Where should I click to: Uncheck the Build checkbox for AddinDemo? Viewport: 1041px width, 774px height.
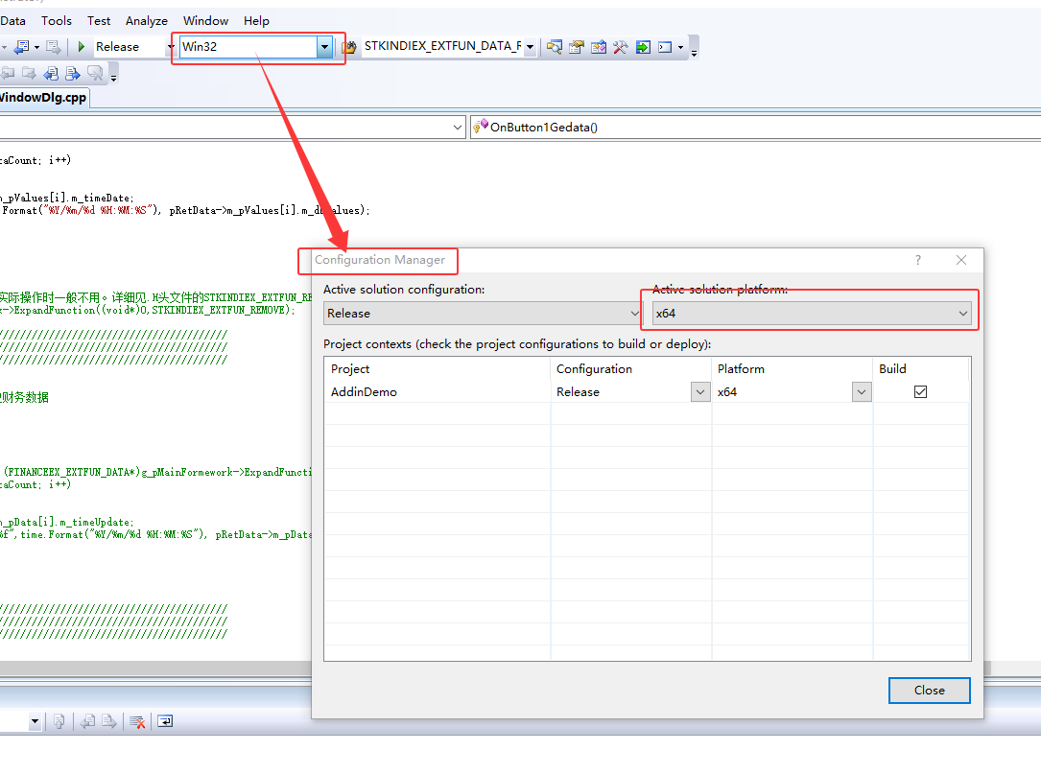pos(920,391)
